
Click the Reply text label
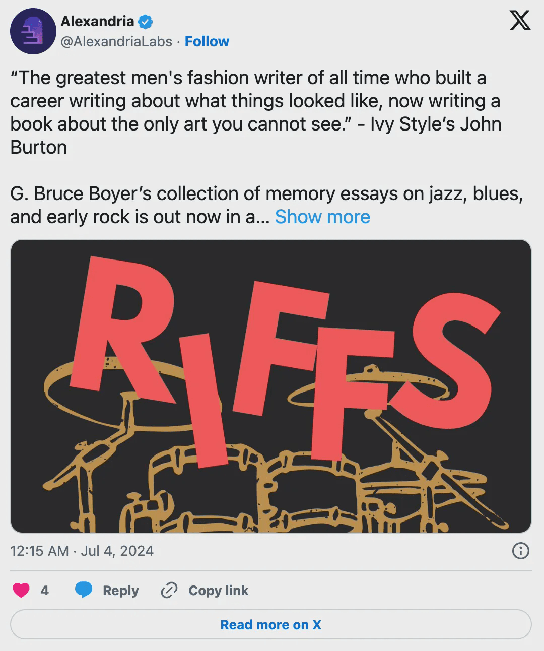[x=120, y=590]
